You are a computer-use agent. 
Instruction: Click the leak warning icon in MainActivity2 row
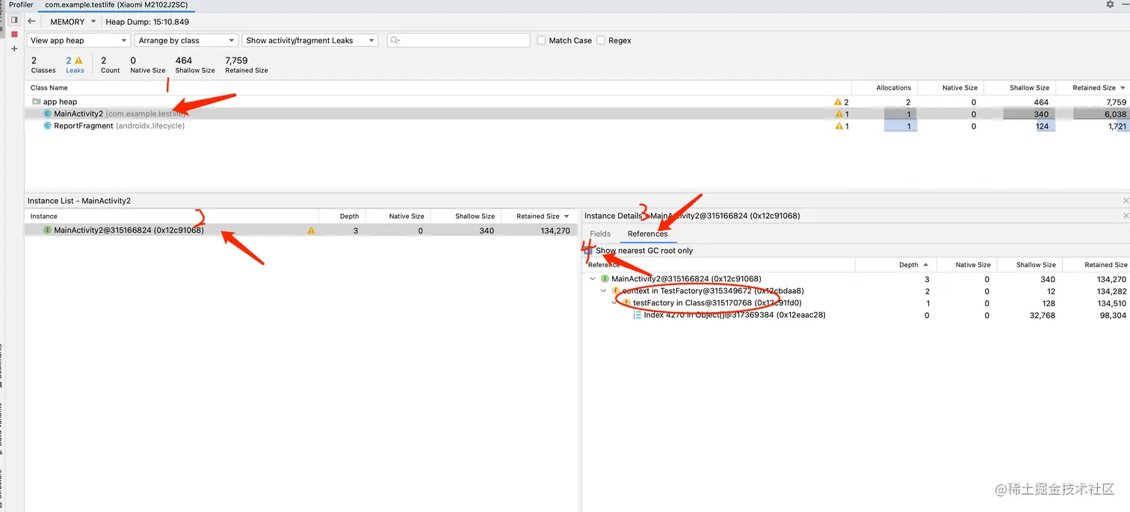pyautogui.click(x=838, y=114)
